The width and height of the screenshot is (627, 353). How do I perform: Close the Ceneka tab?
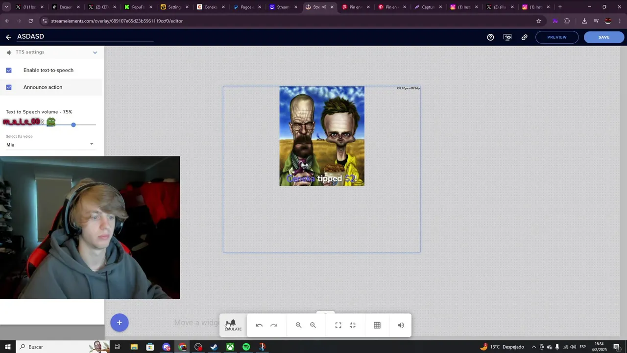[223, 7]
